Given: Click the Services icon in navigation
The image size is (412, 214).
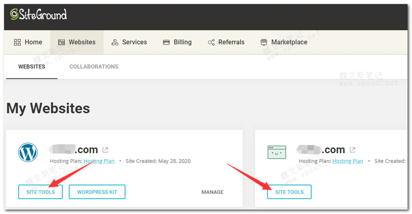Looking at the screenshot, I should 115,42.
